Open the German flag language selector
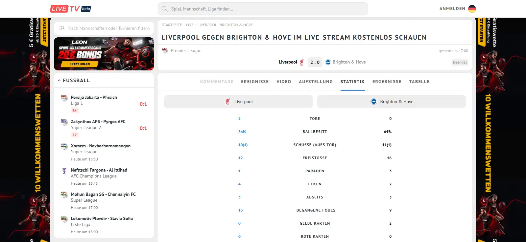 coord(472,9)
